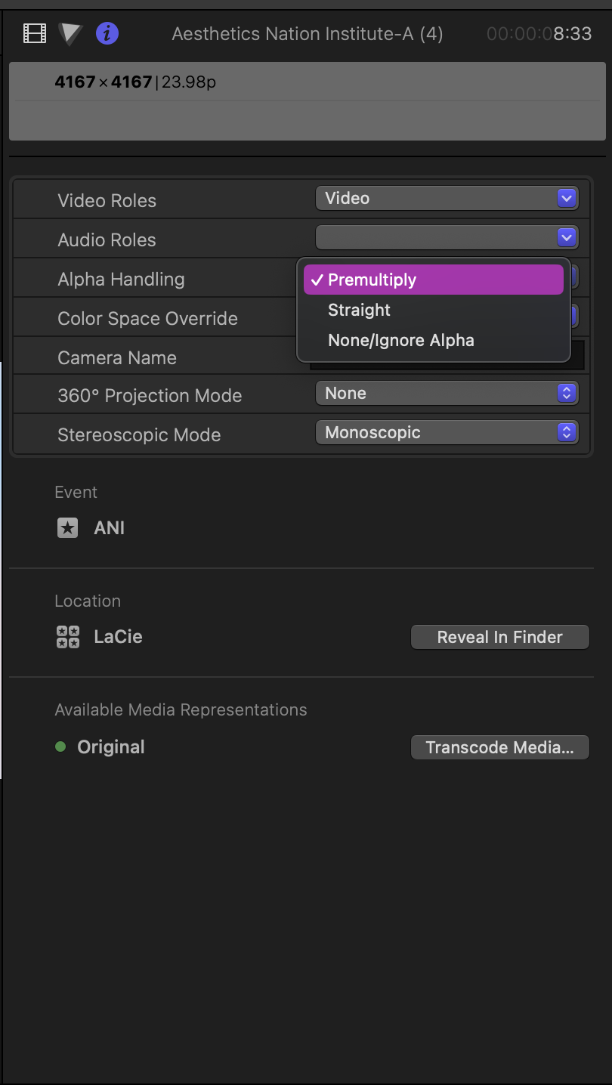Click the Alpha Handling label
The image size is (612, 1085).
click(121, 280)
